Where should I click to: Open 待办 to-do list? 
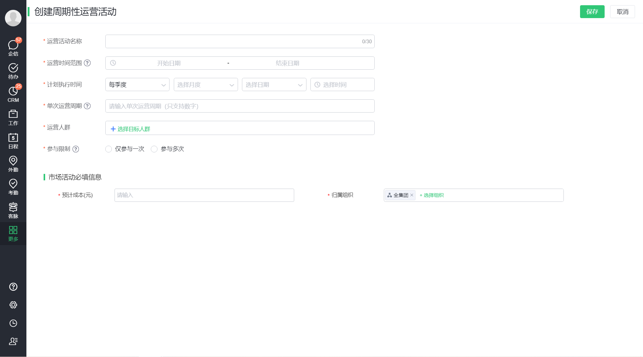tap(13, 71)
